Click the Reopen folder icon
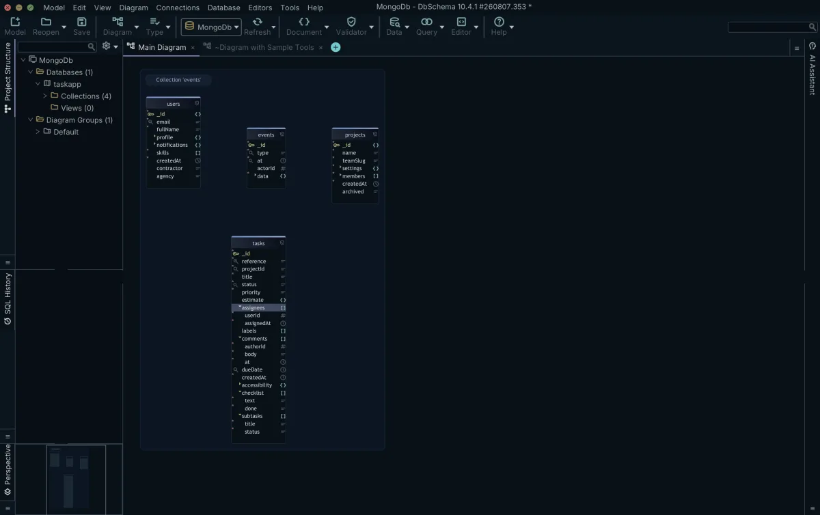 point(46,22)
